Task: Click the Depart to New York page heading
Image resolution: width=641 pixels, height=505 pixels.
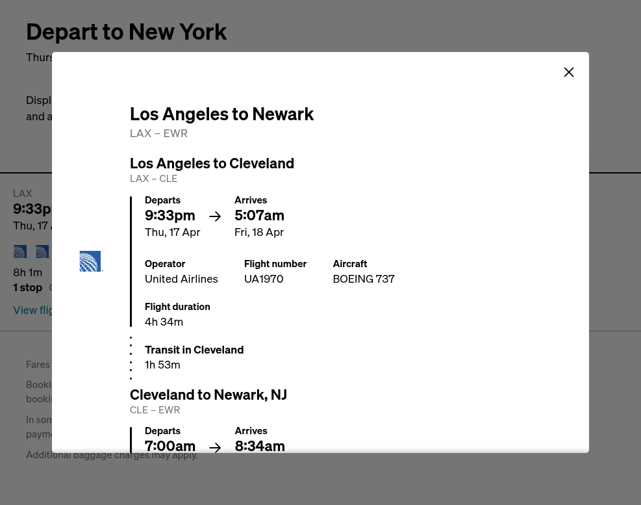Action: (127, 32)
